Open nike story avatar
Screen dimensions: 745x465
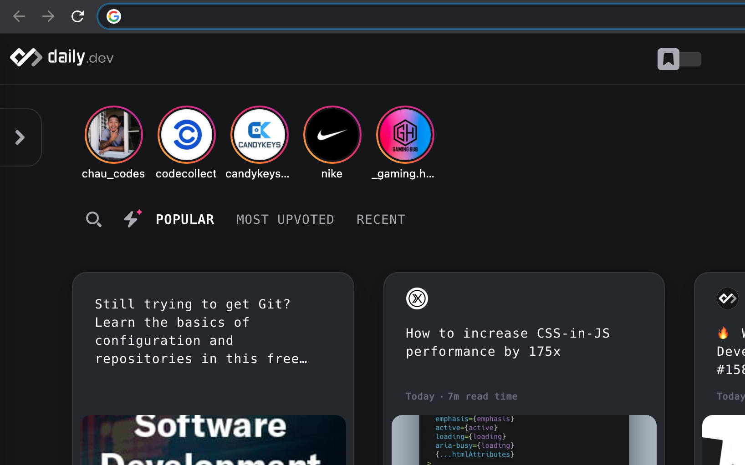pyautogui.click(x=332, y=135)
